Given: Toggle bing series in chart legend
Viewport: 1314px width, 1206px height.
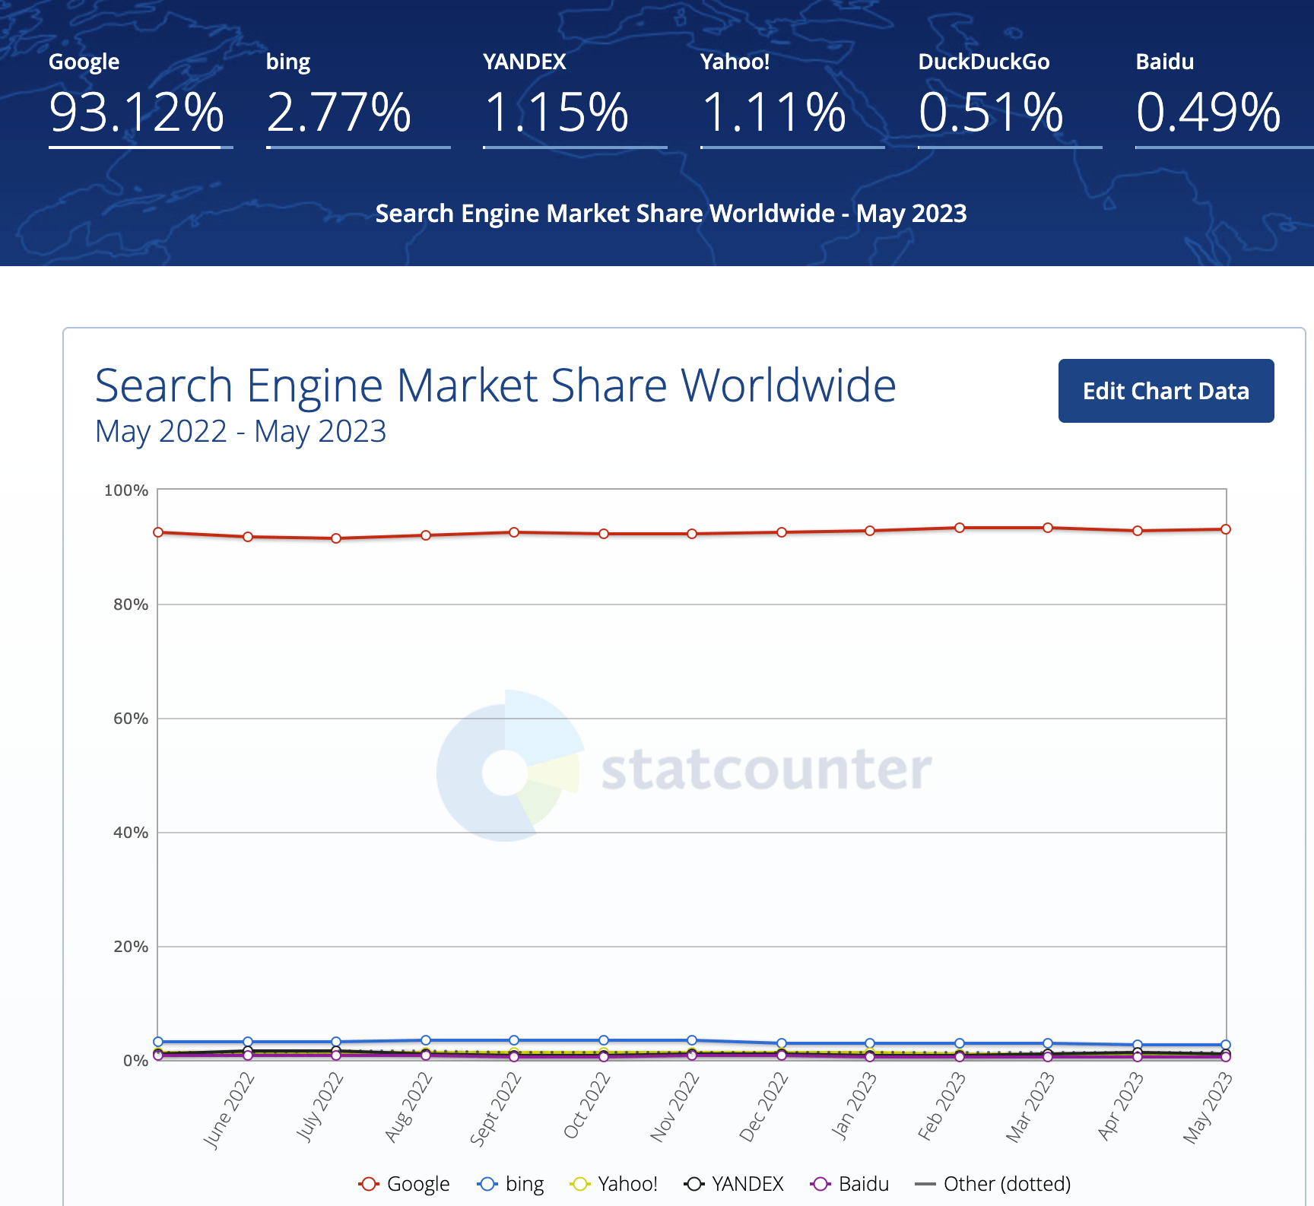Looking at the screenshot, I should pos(510,1184).
